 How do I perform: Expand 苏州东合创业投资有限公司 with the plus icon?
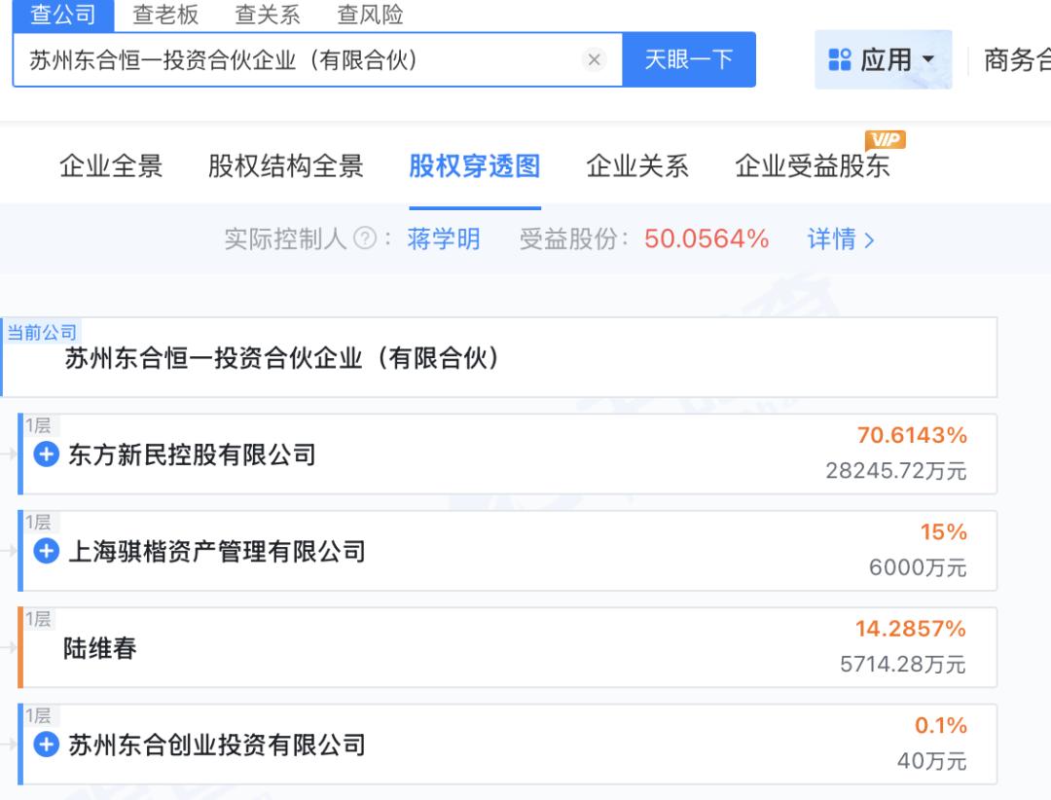coord(47,745)
